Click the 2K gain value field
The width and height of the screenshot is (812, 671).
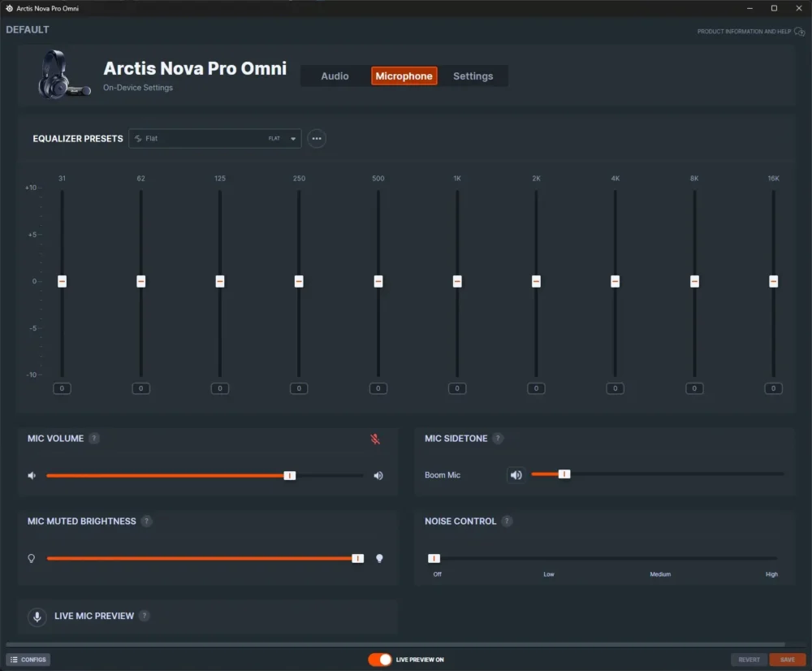536,388
